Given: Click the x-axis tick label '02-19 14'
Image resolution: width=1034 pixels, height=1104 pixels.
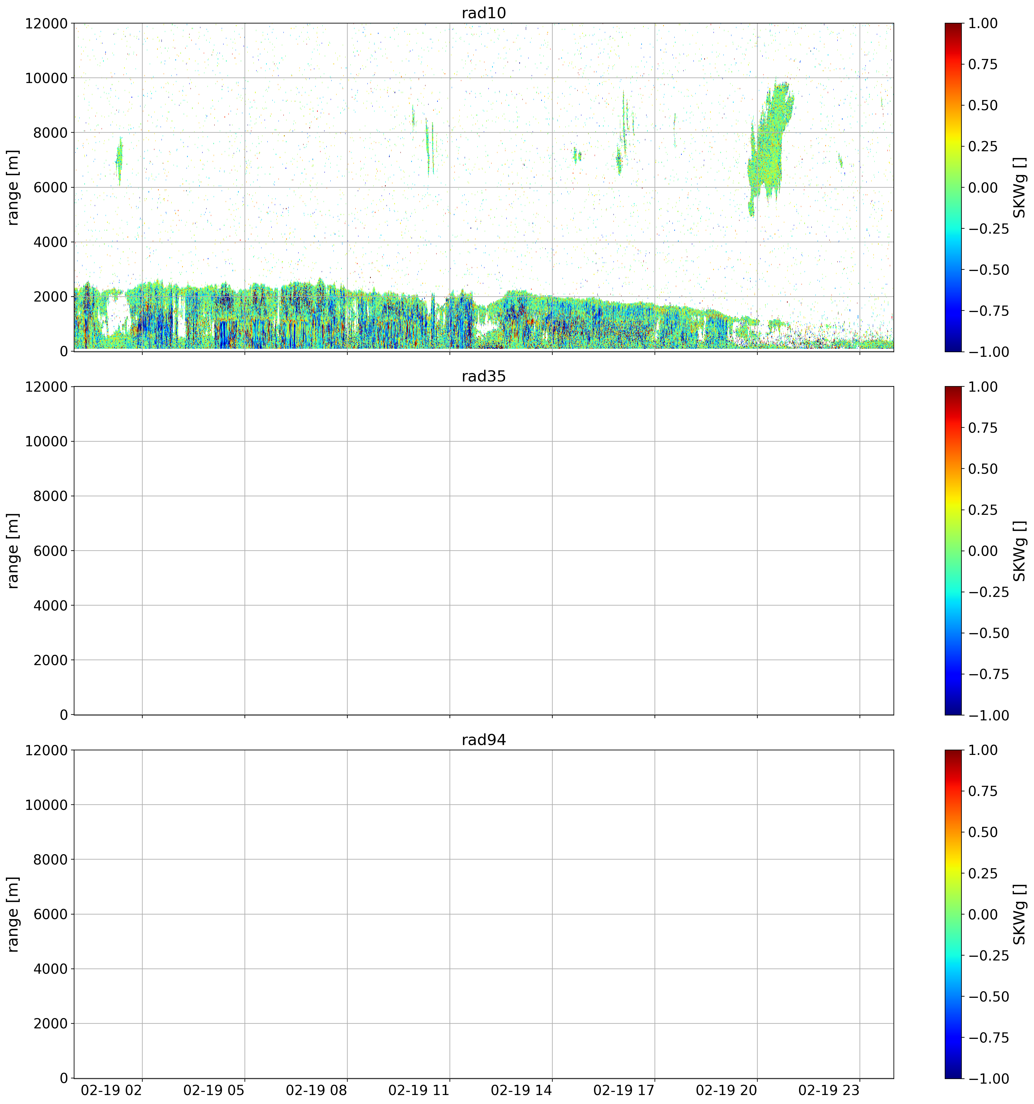Looking at the screenshot, I should click(x=522, y=1090).
